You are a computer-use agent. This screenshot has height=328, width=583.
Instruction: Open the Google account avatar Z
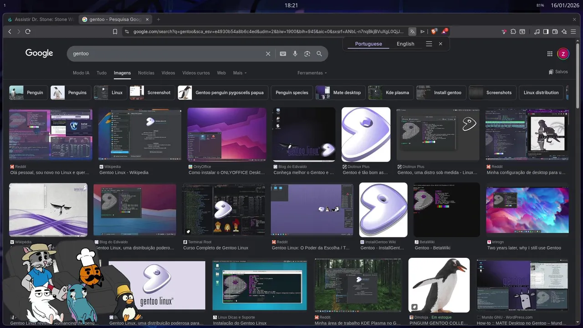(x=563, y=54)
